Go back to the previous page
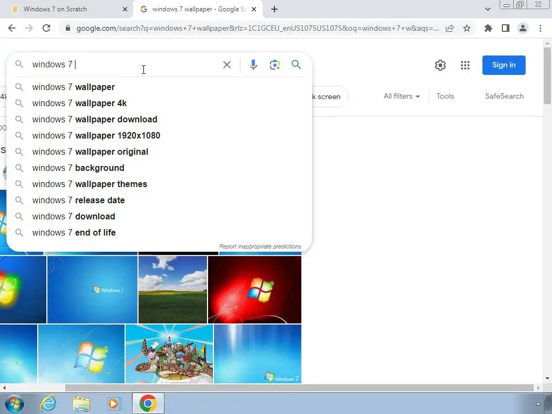Image resolution: width=552 pixels, height=414 pixels. pyautogui.click(x=12, y=28)
